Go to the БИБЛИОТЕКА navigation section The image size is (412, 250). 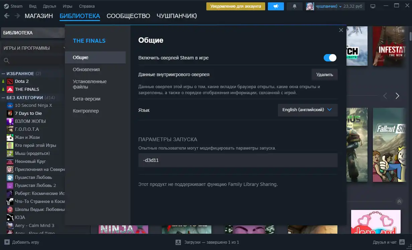[x=80, y=16]
